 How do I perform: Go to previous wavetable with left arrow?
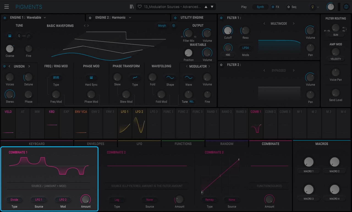85,26
